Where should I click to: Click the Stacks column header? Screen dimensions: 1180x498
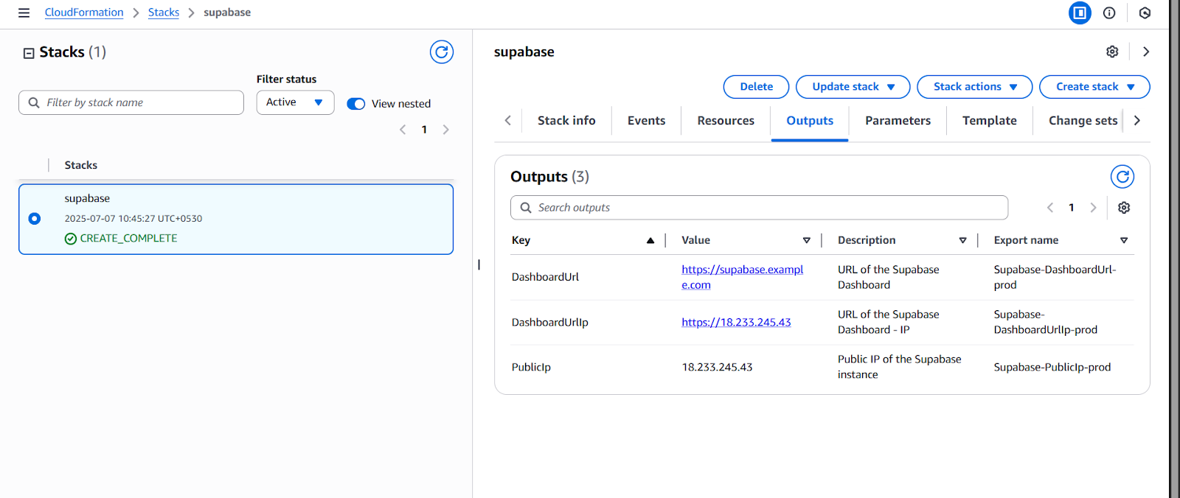81,166
